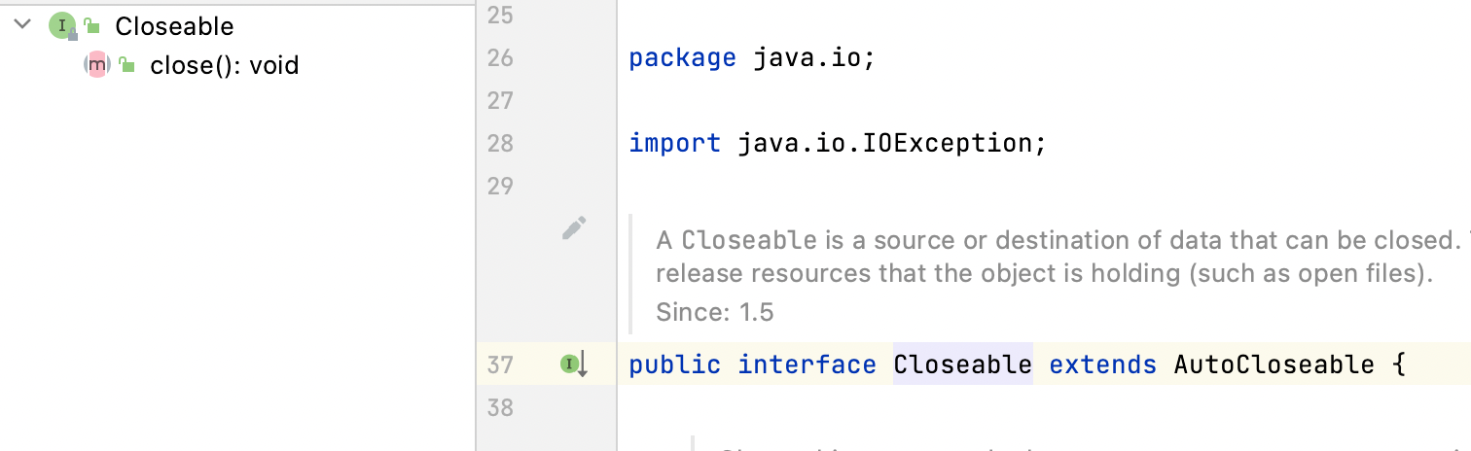Click the 'Since: 1.5' rendered doc text
The image size is (1471, 451).
pyautogui.click(x=715, y=313)
